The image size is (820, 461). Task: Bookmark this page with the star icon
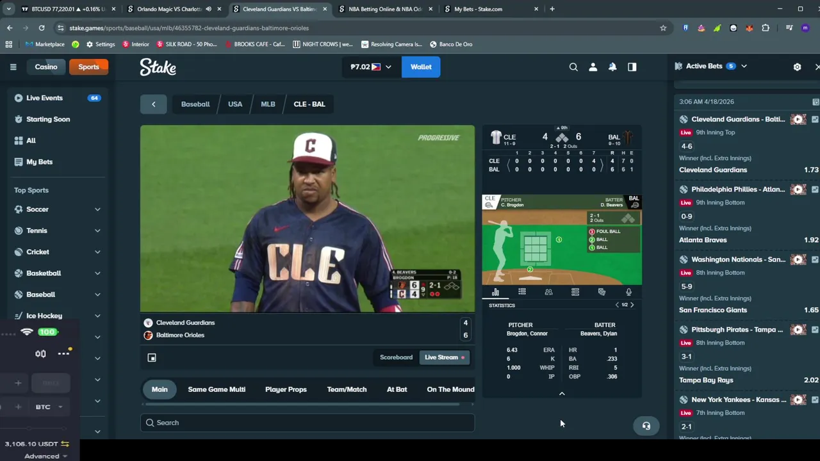[663, 28]
